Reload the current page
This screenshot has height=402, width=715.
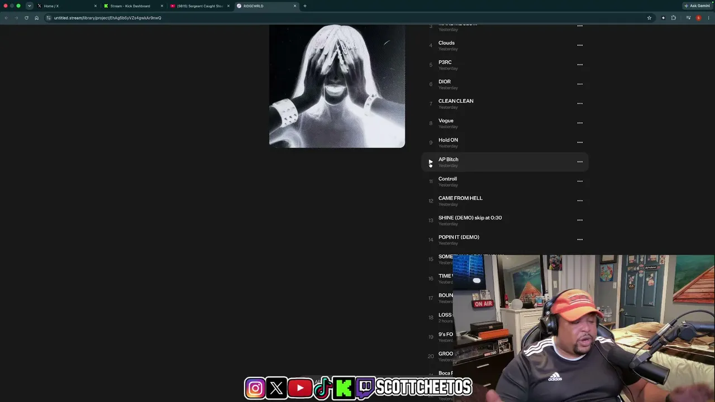[x=26, y=18]
